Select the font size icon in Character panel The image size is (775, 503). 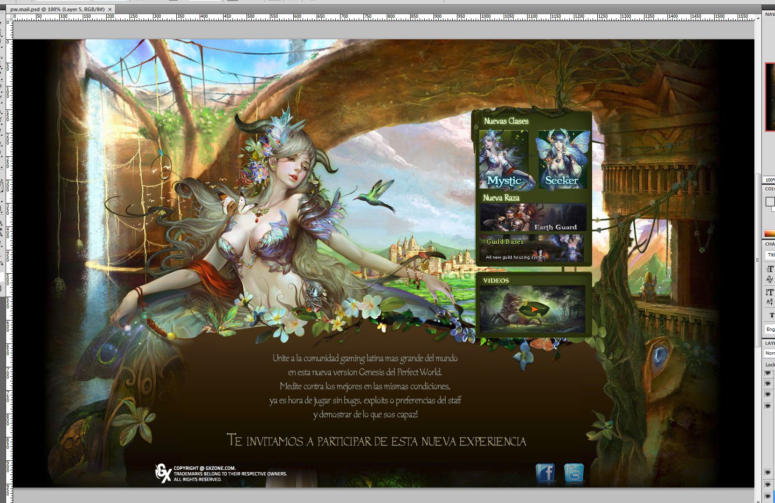(x=769, y=269)
